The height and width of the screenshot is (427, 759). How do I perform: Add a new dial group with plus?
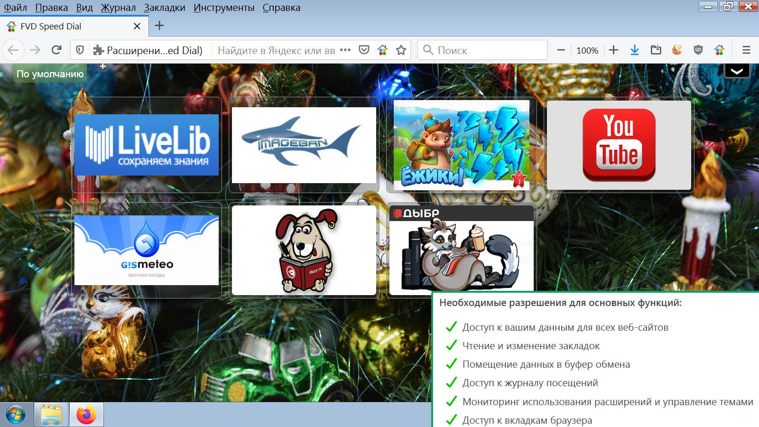103,66
